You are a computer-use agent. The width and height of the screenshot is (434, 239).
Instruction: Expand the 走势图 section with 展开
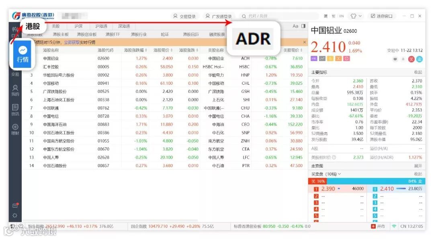pos(418,166)
